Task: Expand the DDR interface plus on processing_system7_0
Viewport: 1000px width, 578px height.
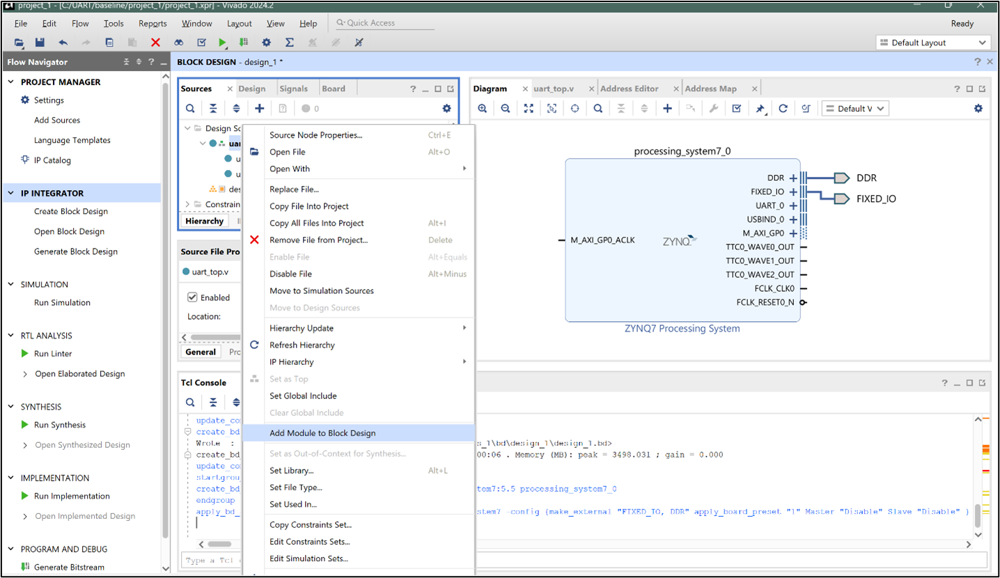Action: pyautogui.click(x=793, y=178)
